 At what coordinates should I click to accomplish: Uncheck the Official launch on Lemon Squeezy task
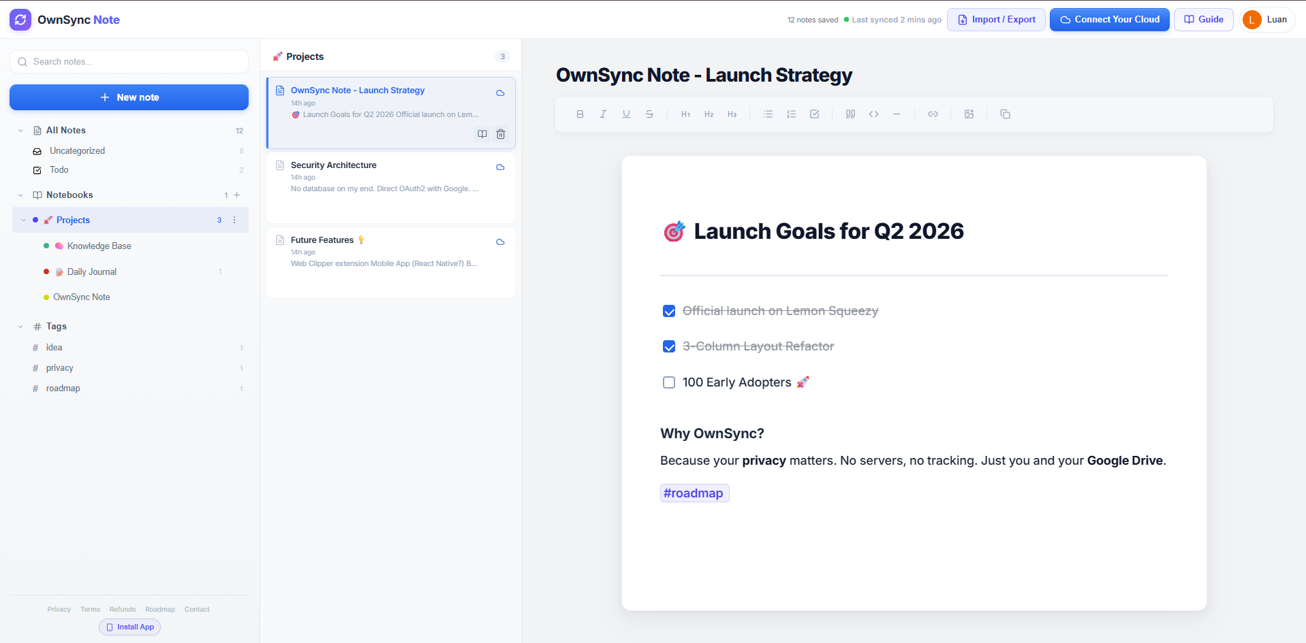tap(668, 311)
